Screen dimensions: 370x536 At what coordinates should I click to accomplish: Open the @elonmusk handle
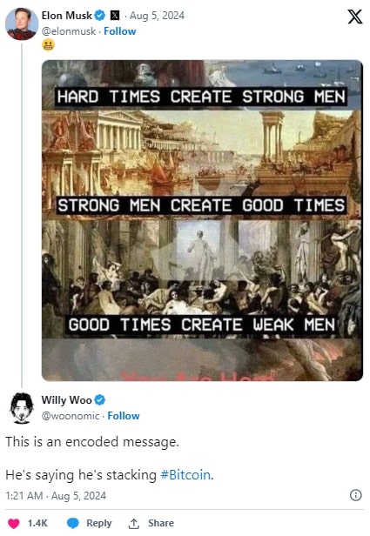tap(69, 31)
